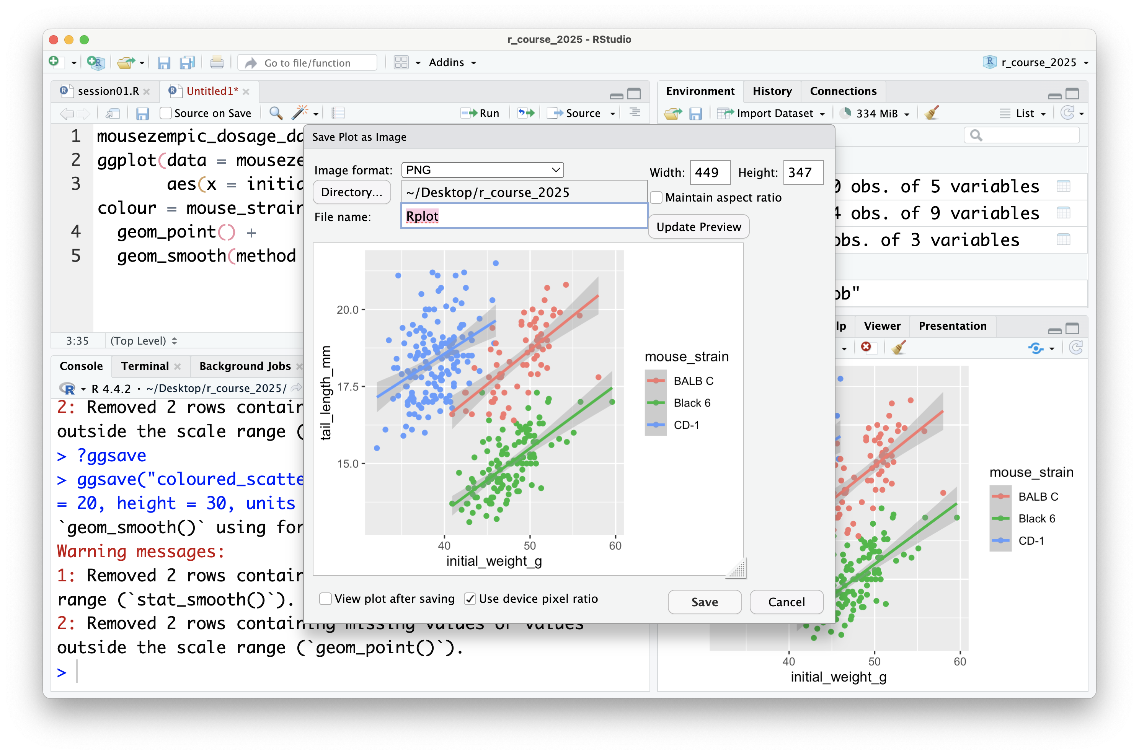
Task: Click the Find/Replace magnifier icon
Action: coord(276,113)
